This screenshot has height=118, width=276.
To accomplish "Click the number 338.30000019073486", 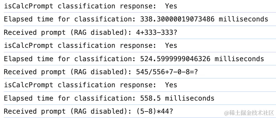I will (x=177, y=19).
